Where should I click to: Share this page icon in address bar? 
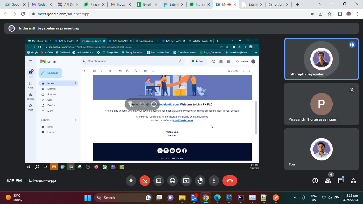tap(321, 14)
